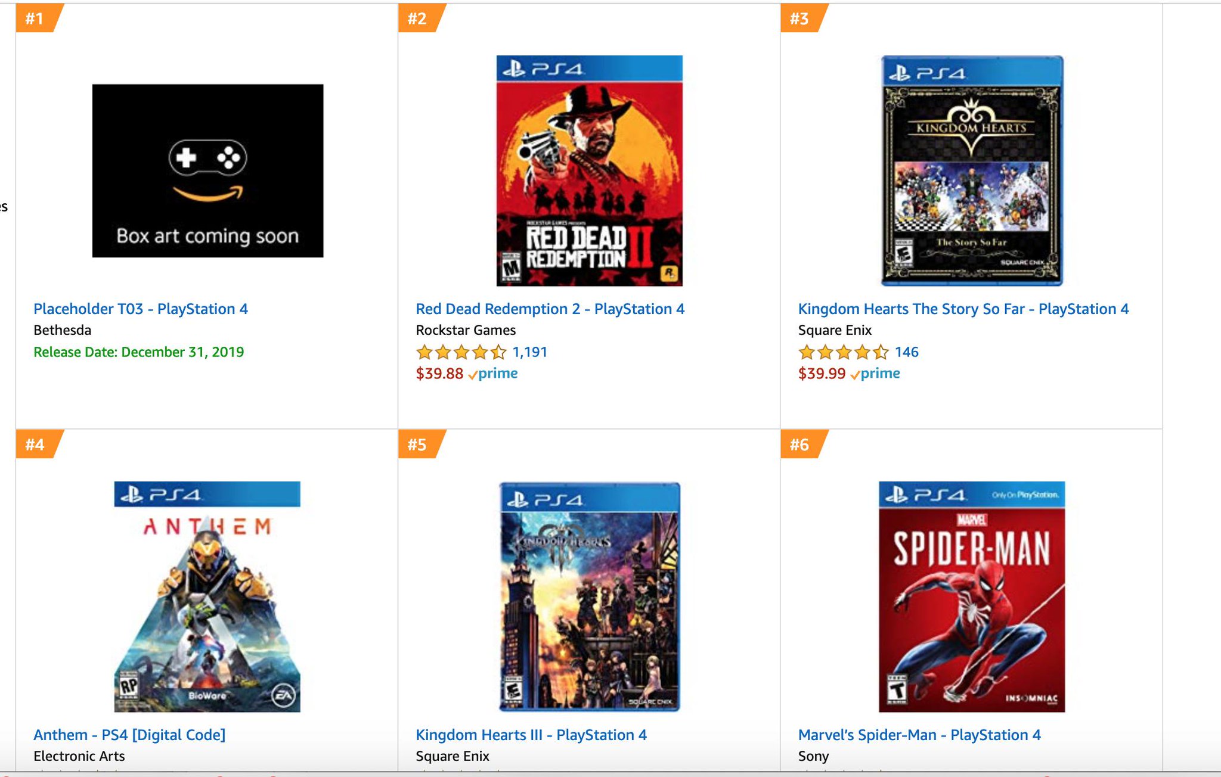Open the Kingdom Hearts III cover image
Viewport: 1221px width, 777px height.
click(x=589, y=596)
